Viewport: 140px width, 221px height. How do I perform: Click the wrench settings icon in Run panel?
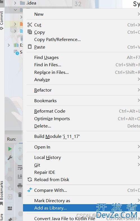pos(10,158)
